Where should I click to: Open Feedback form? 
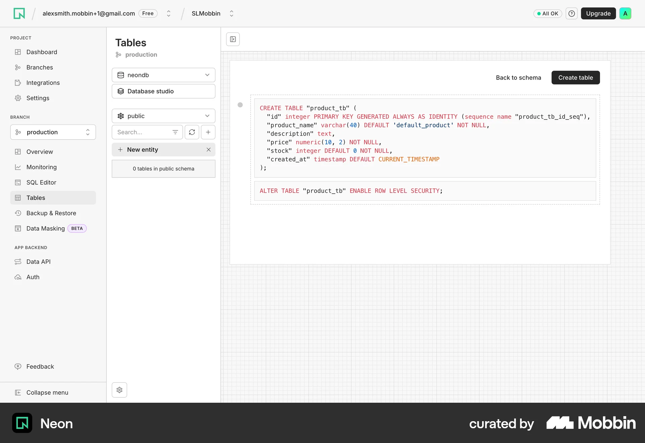(x=53, y=366)
